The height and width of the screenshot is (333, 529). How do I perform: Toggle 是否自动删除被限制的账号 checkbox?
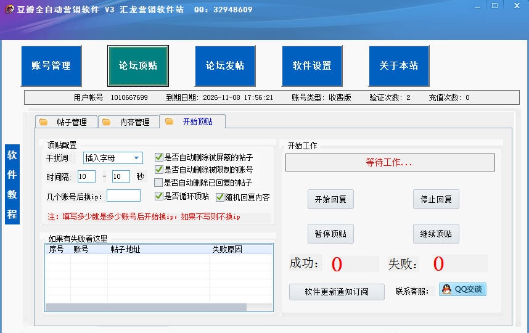pos(158,170)
